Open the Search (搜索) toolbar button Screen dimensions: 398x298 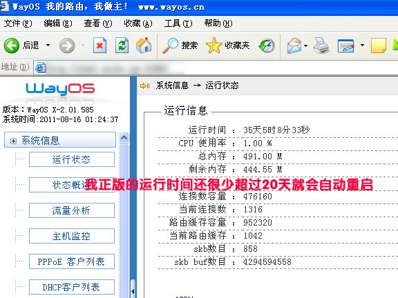click(x=180, y=46)
